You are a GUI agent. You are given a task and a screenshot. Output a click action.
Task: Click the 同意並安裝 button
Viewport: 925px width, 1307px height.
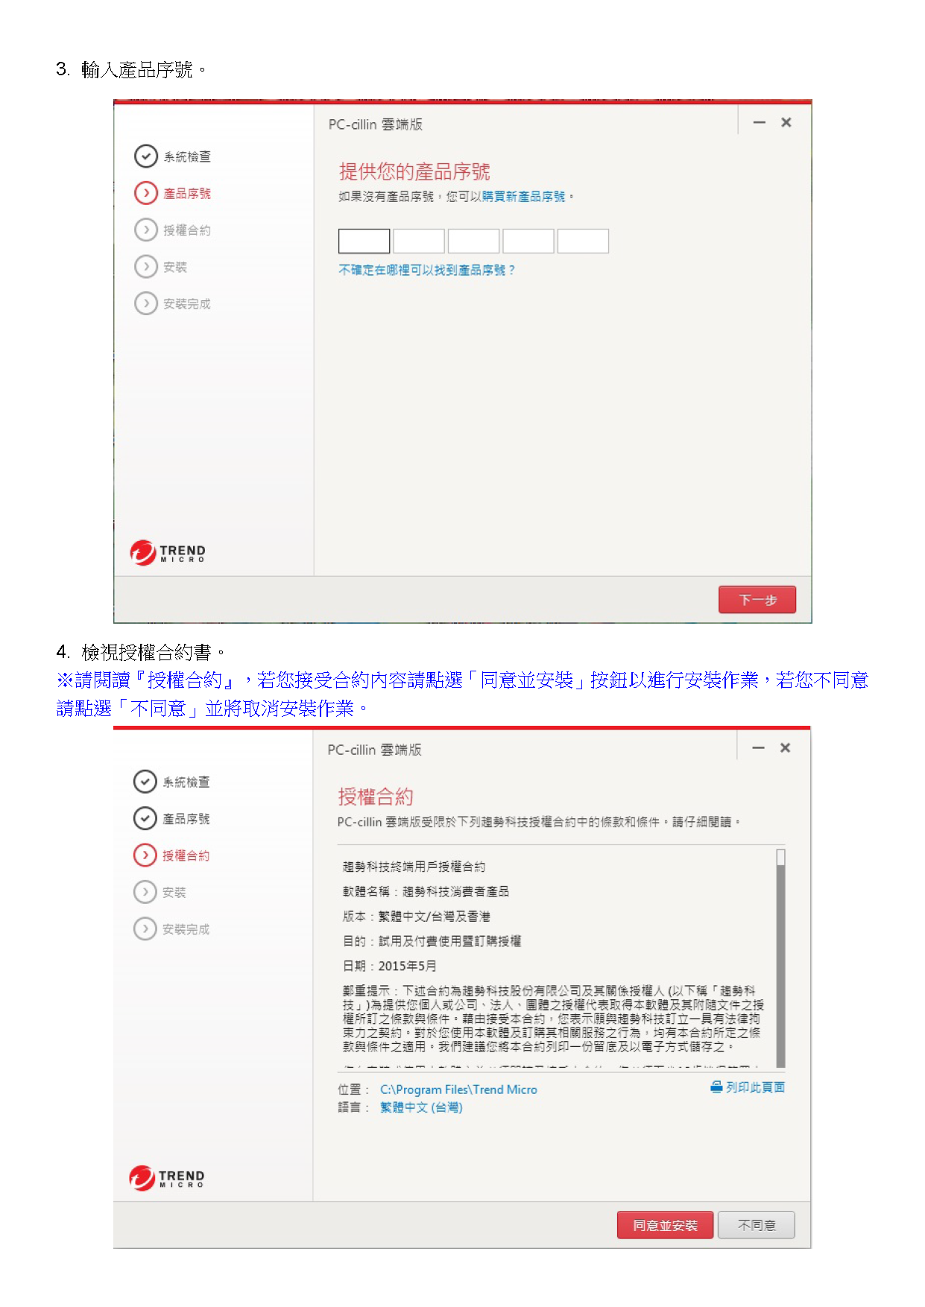coord(665,1225)
